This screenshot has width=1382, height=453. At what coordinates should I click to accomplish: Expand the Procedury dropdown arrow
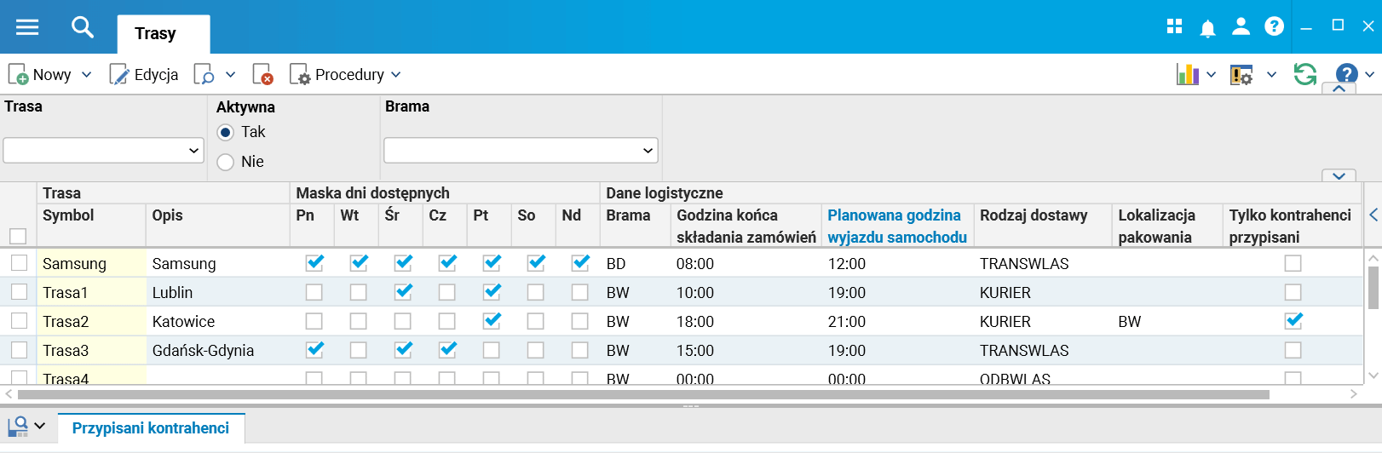coord(395,75)
